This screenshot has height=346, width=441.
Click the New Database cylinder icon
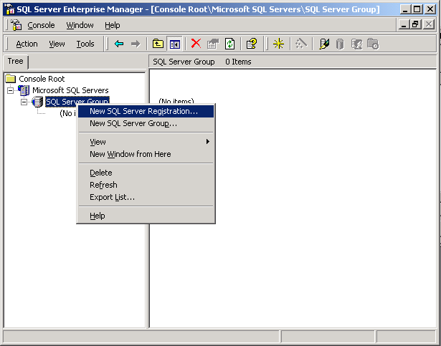coord(340,44)
